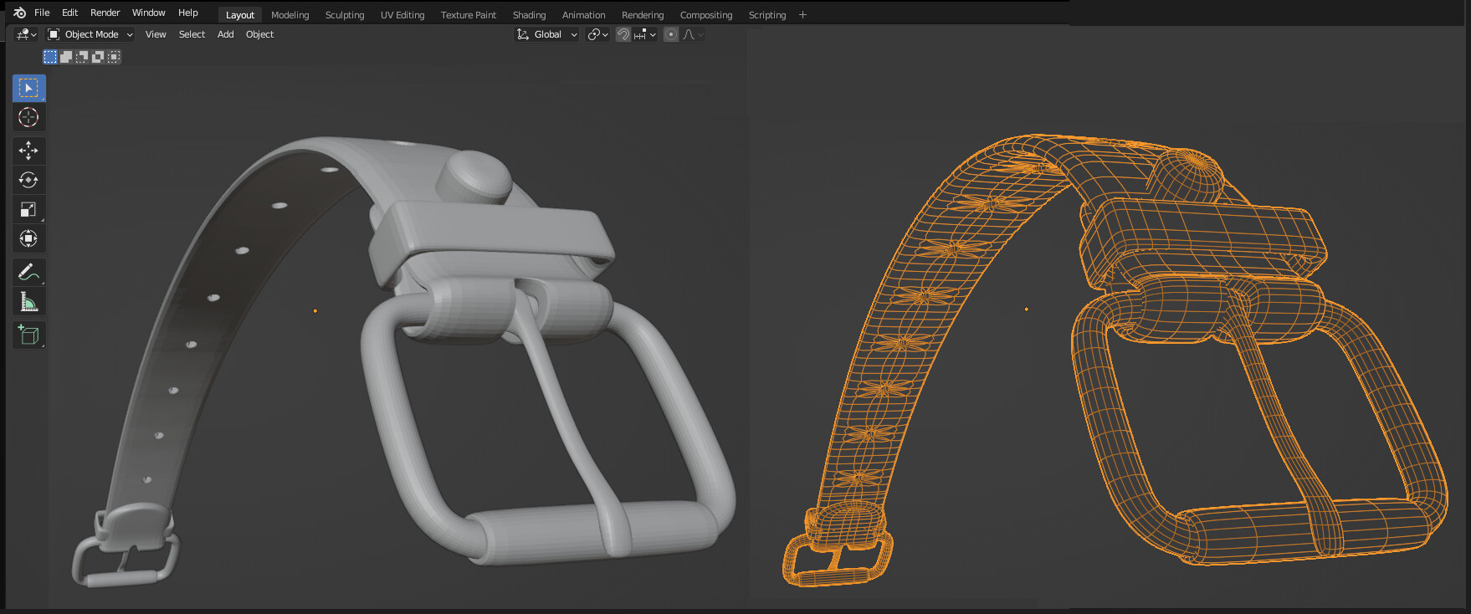Open the viewport Add menu
Screen dimensions: 1471x614
coord(226,34)
